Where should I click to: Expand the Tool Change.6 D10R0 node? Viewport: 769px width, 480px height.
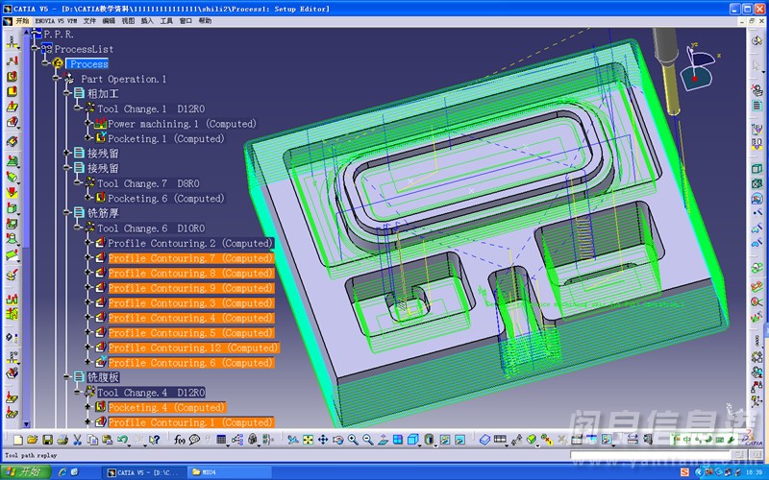tap(78, 228)
